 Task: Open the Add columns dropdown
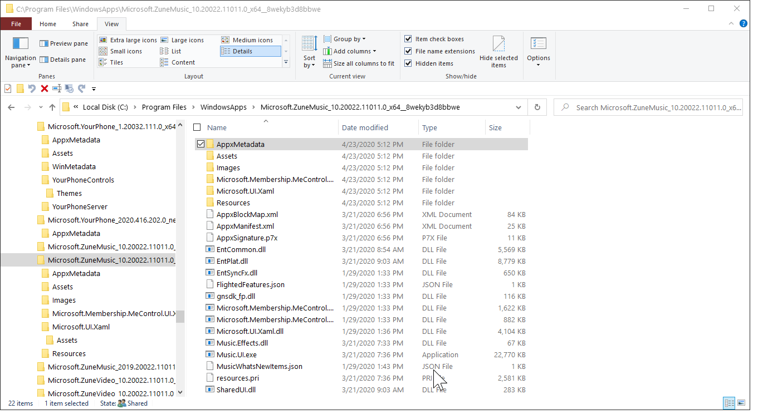350,51
